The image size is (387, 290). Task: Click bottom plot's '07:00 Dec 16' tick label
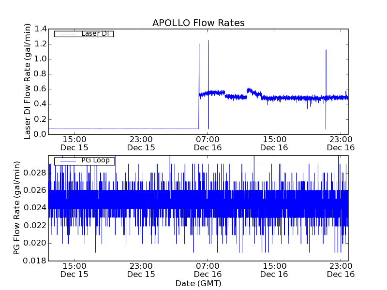click(x=208, y=270)
